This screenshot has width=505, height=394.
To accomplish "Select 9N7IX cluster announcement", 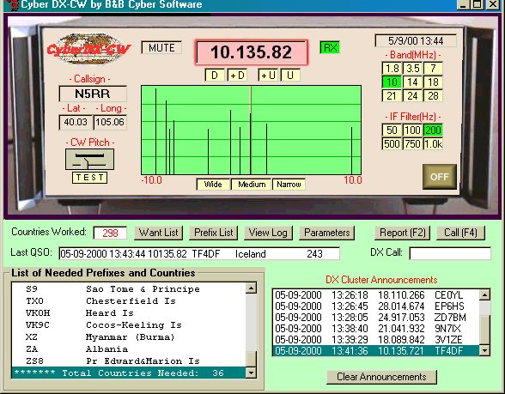I will click(x=376, y=329).
